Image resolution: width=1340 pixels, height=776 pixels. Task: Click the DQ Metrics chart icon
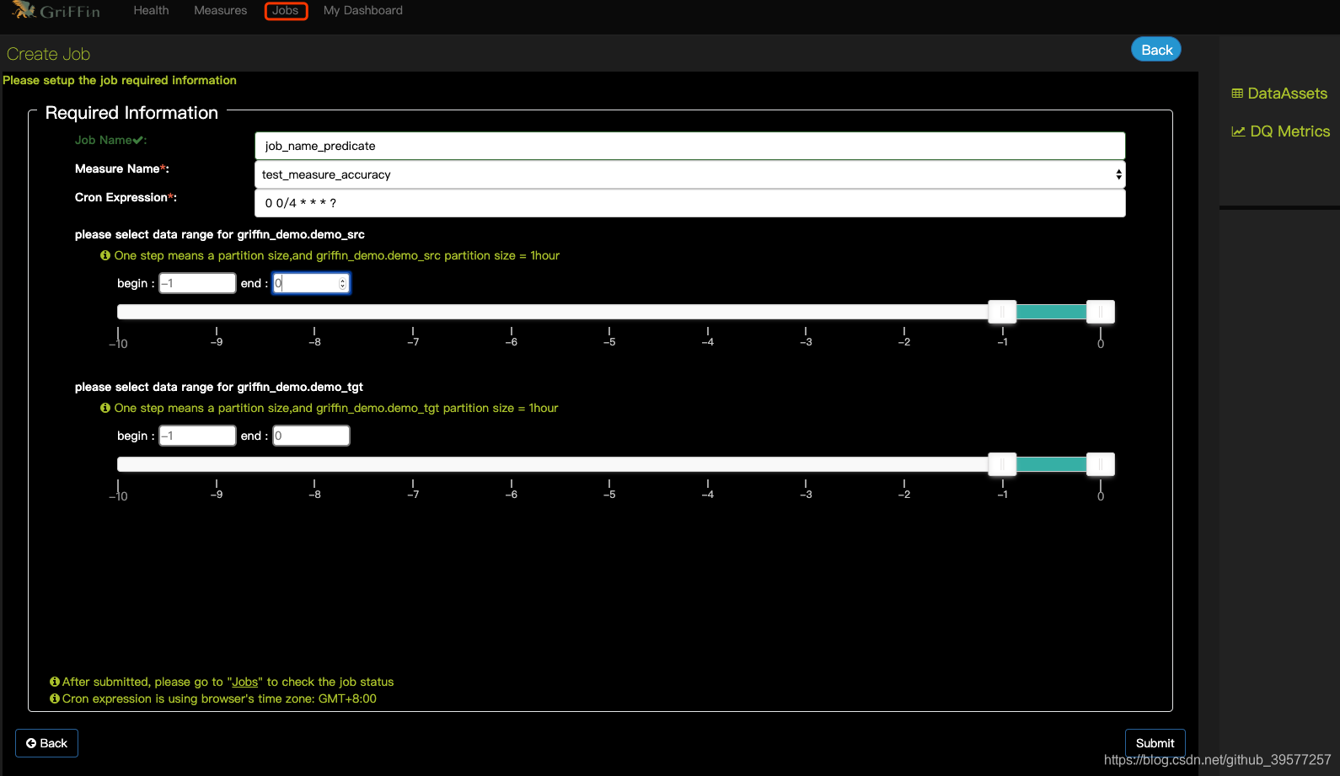click(x=1238, y=131)
